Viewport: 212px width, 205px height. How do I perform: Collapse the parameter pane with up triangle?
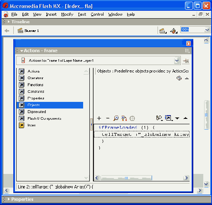[187, 78]
